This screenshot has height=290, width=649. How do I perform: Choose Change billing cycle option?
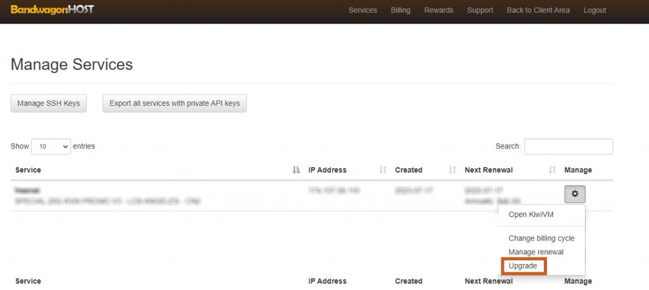click(x=541, y=239)
